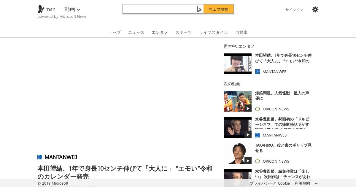This screenshot has width=356, height=187.
Task: Play the 水谷豊監督 ドルビーシネマ video thumbnail
Action: 238,127
